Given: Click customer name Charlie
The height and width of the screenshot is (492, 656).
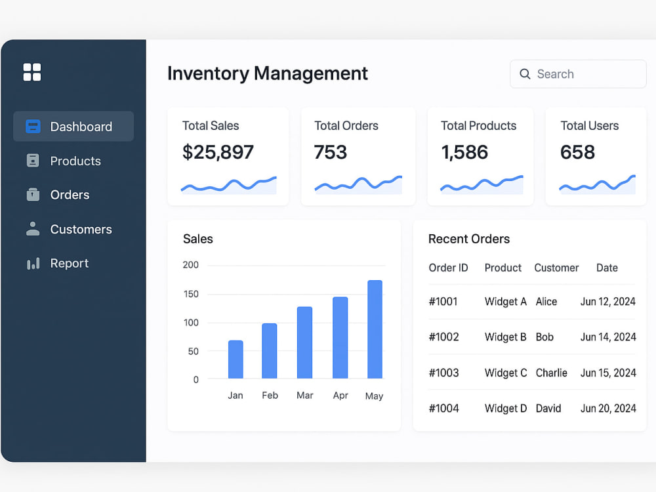Looking at the screenshot, I should click(552, 373).
